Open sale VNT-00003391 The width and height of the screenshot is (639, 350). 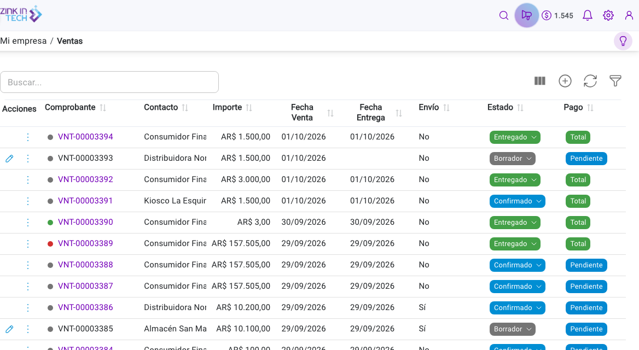point(85,201)
